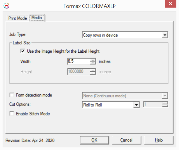Click the Height spinner up arrow
Image resolution: width=179 pixels, height=150 pixels.
point(93,70)
